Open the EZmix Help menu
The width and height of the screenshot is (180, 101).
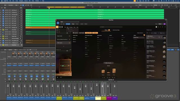click(77, 27)
